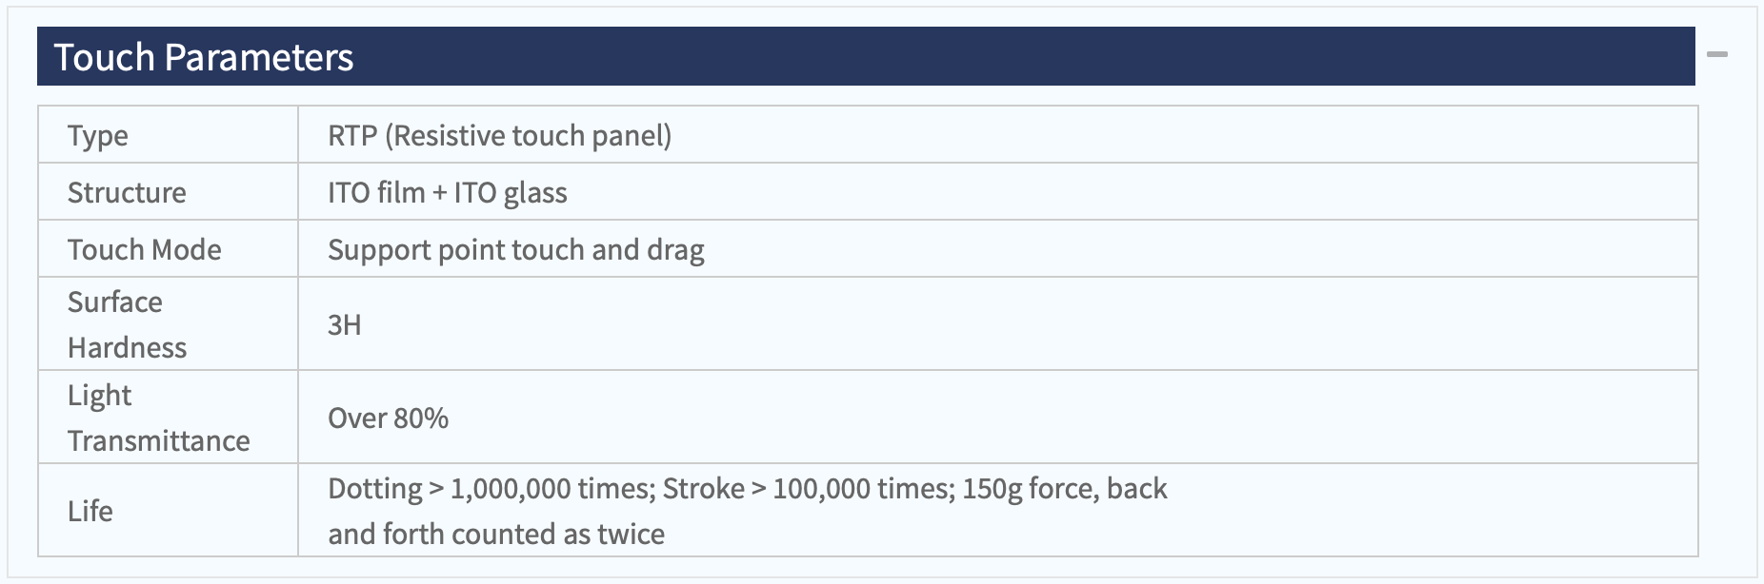
Task: Select the Life row label
Action: pyautogui.click(x=90, y=511)
